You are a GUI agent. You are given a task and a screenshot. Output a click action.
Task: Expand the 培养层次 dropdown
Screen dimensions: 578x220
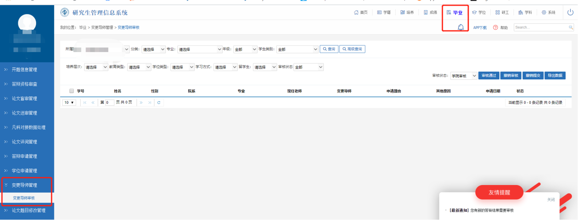pos(96,67)
